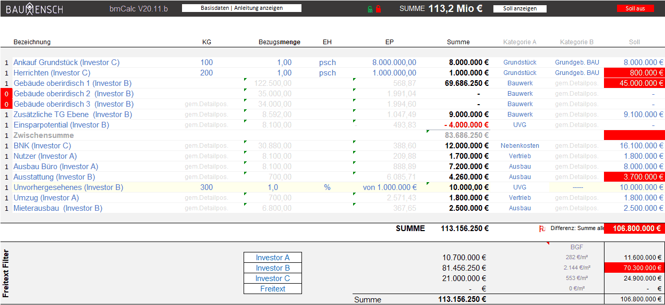
Task: Toggle the red 0 flag for Gebäude oberirdisch 3
Action: tap(6, 104)
